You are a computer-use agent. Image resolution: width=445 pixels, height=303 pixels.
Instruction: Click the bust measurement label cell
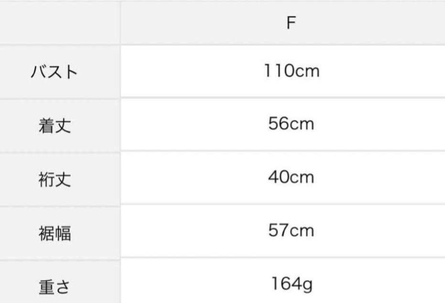coord(54,72)
